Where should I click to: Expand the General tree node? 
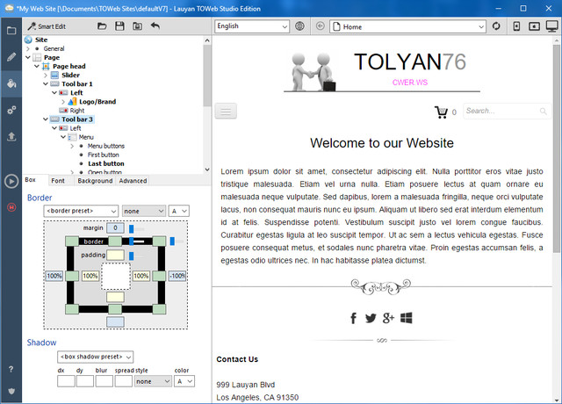[28, 49]
